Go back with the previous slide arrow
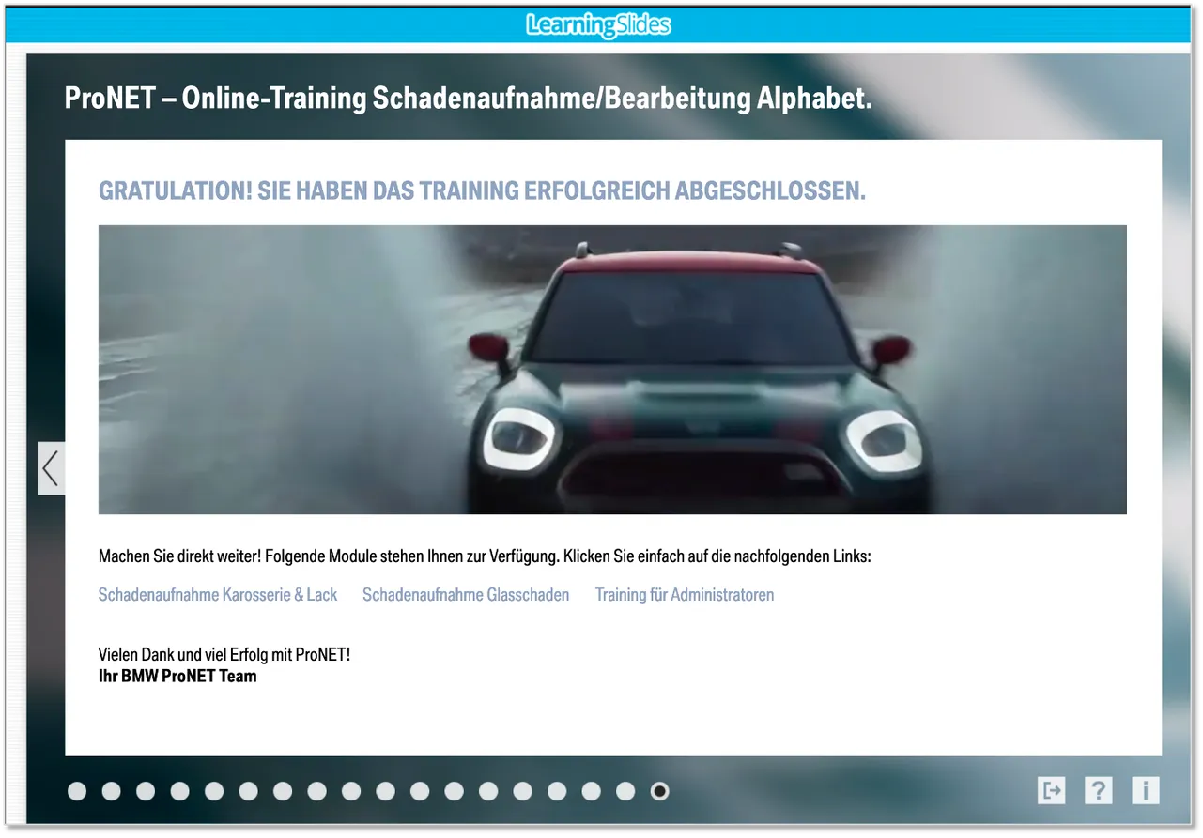 [x=51, y=468]
